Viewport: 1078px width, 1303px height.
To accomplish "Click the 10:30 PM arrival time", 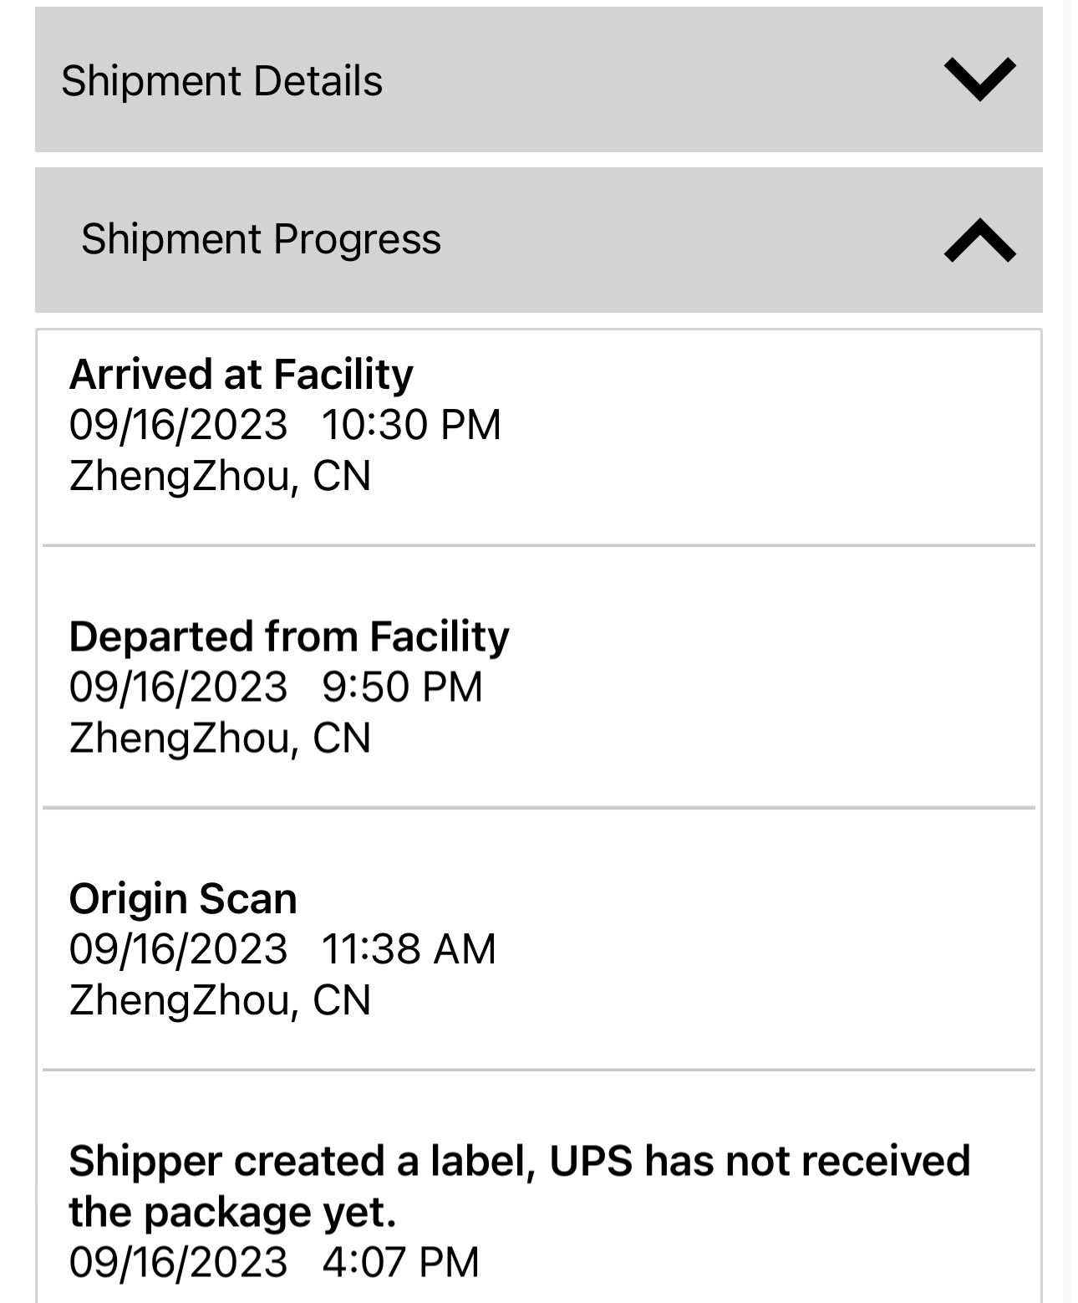I will [411, 425].
